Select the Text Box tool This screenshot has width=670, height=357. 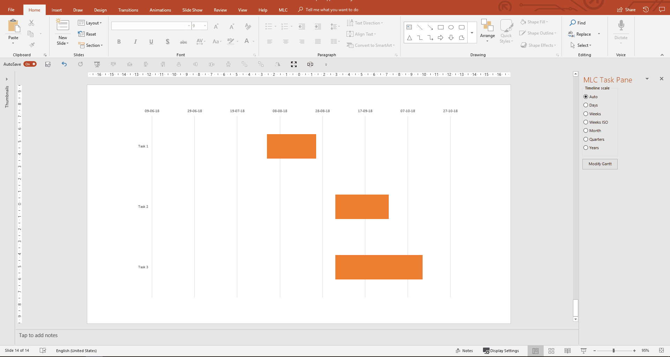[409, 27]
